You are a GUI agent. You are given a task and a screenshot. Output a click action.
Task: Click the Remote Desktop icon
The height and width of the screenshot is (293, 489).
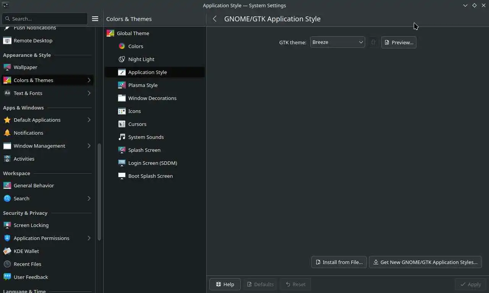click(x=7, y=40)
